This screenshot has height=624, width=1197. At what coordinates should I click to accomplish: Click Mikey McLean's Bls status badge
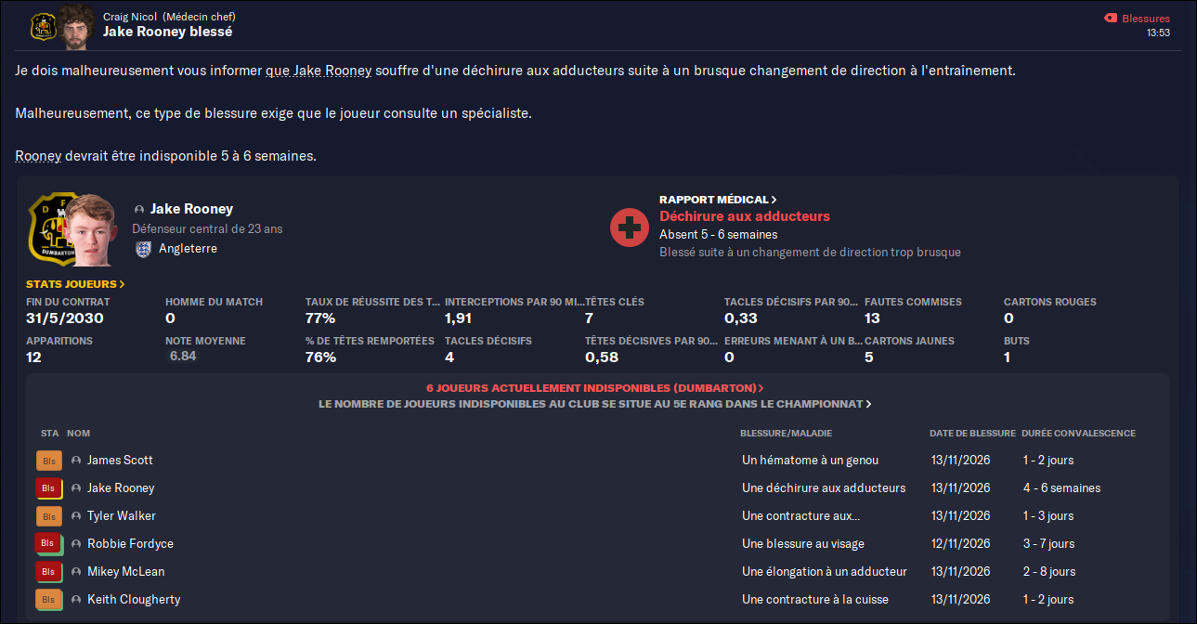[48, 572]
